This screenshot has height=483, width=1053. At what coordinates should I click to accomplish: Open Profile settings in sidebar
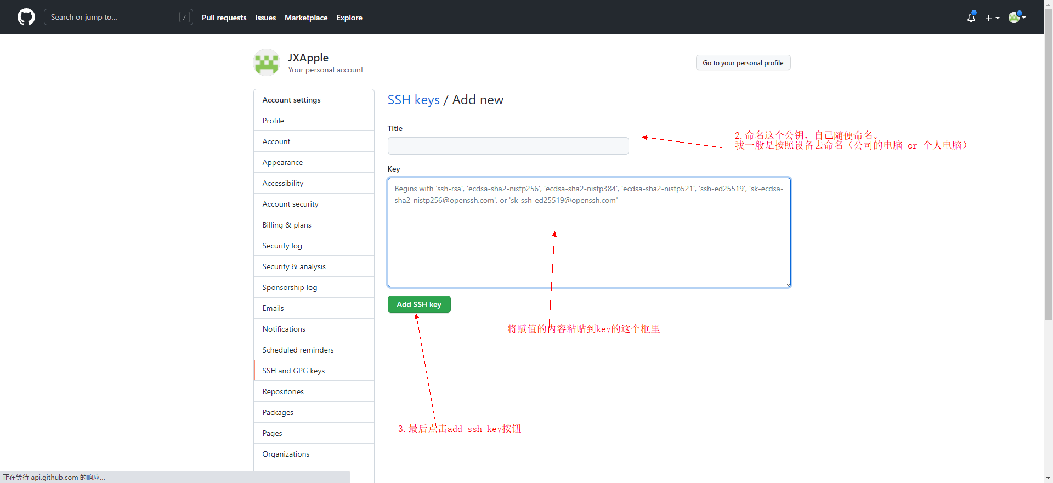[314, 121]
